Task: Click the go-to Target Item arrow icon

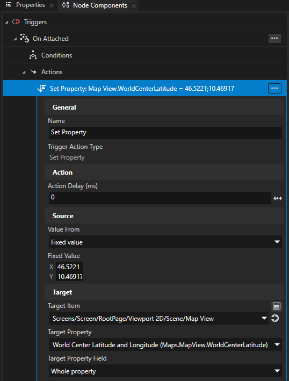Action: (x=275, y=318)
